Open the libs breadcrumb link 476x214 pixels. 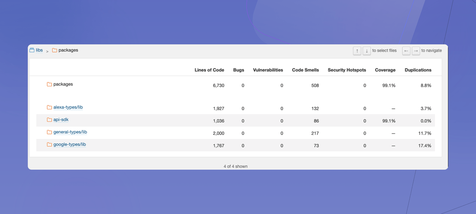(39, 50)
